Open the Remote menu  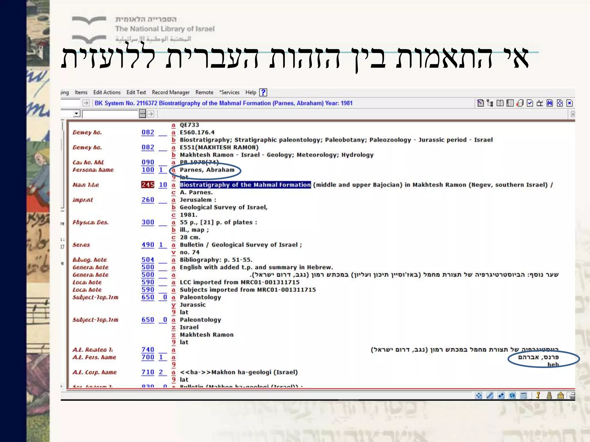pos(204,92)
